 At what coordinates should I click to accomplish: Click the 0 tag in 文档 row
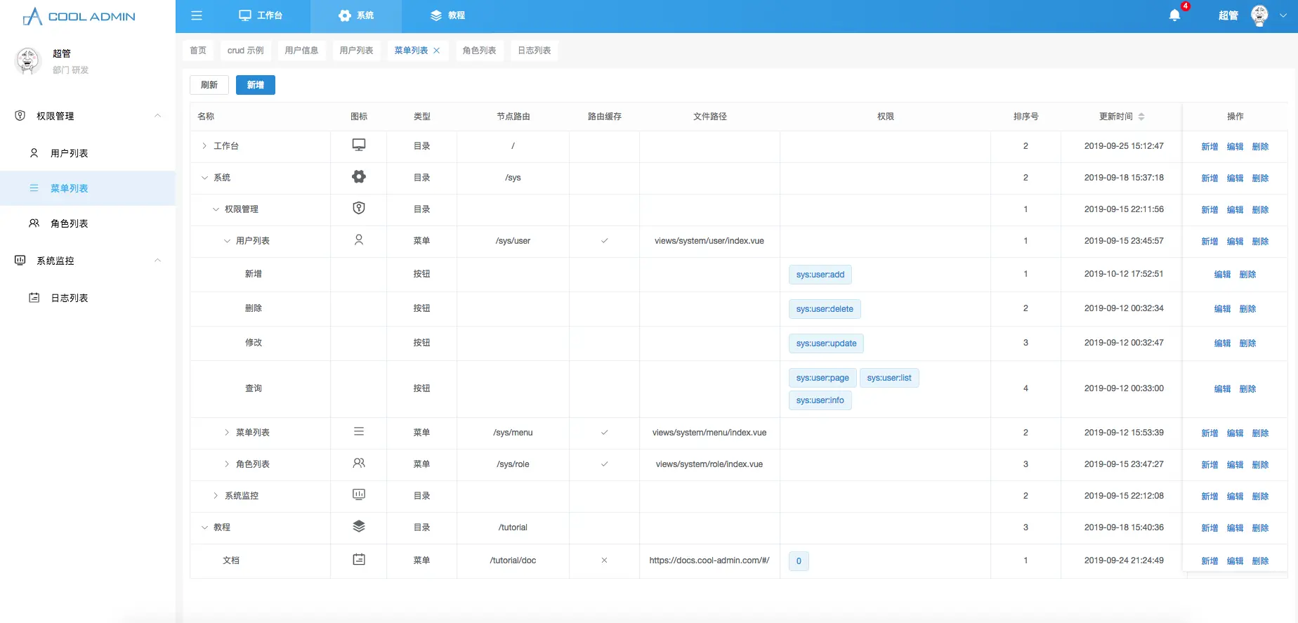coord(799,561)
